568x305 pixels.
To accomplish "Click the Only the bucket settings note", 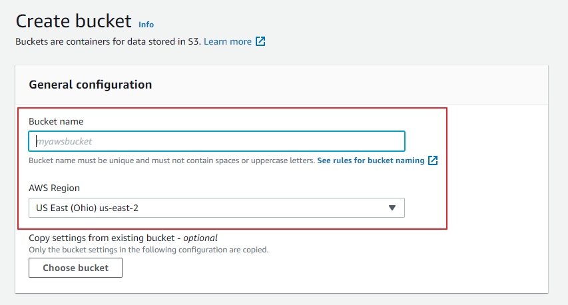I will [148, 250].
